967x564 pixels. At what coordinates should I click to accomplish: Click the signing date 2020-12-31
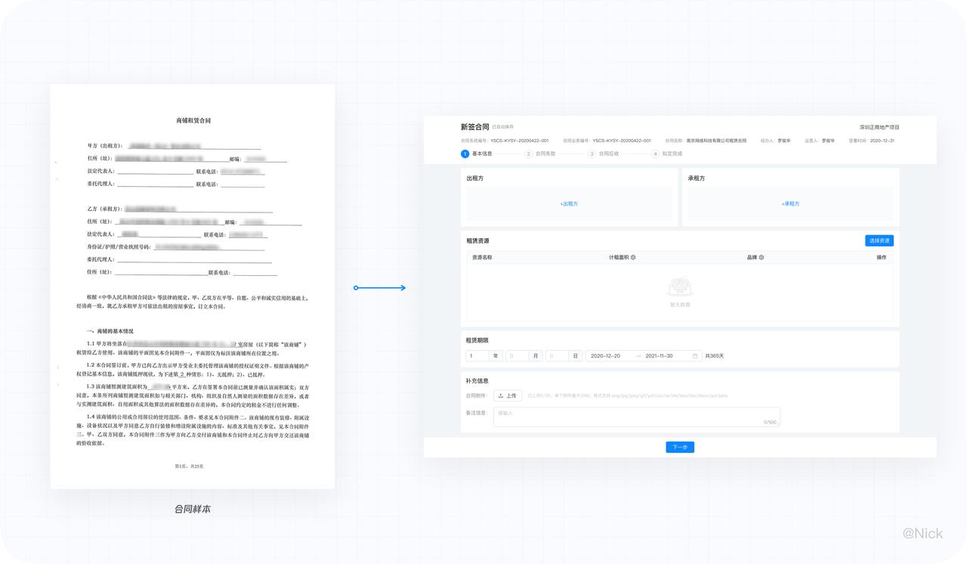(x=882, y=141)
